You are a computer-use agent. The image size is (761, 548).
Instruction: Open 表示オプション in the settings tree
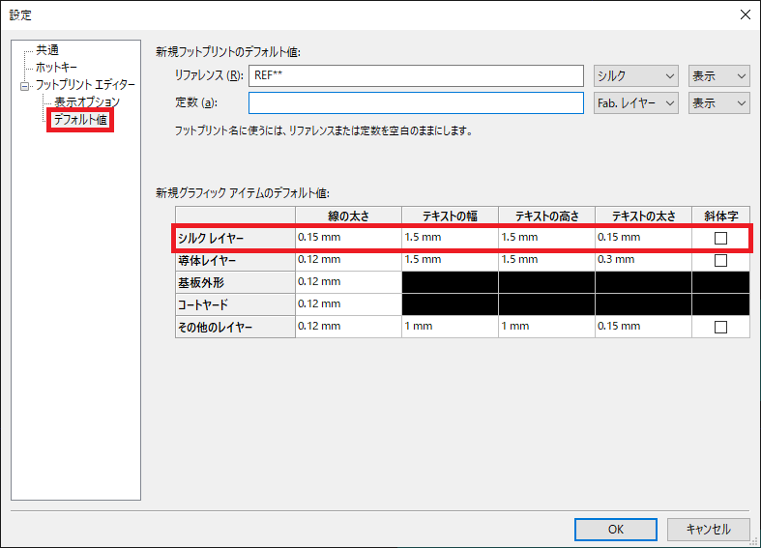click(86, 102)
